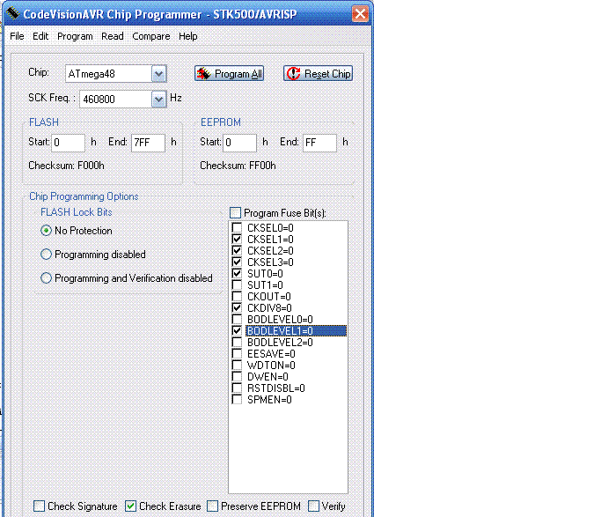601x517 pixels.
Task: Uncheck the highlighted BODLEVEL1=0 fuse bit
Action: (237, 330)
